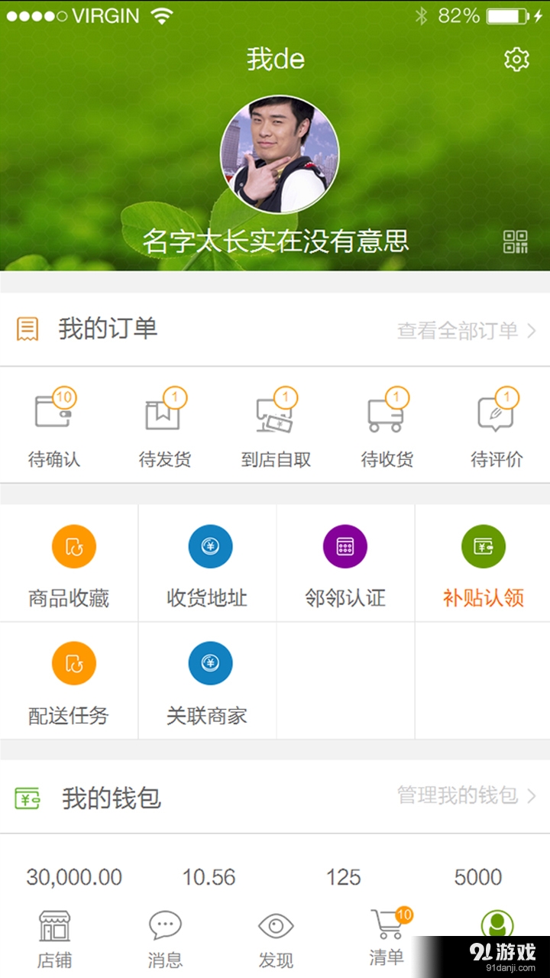Tap wallet balance 30,000.00

[x=74, y=877]
